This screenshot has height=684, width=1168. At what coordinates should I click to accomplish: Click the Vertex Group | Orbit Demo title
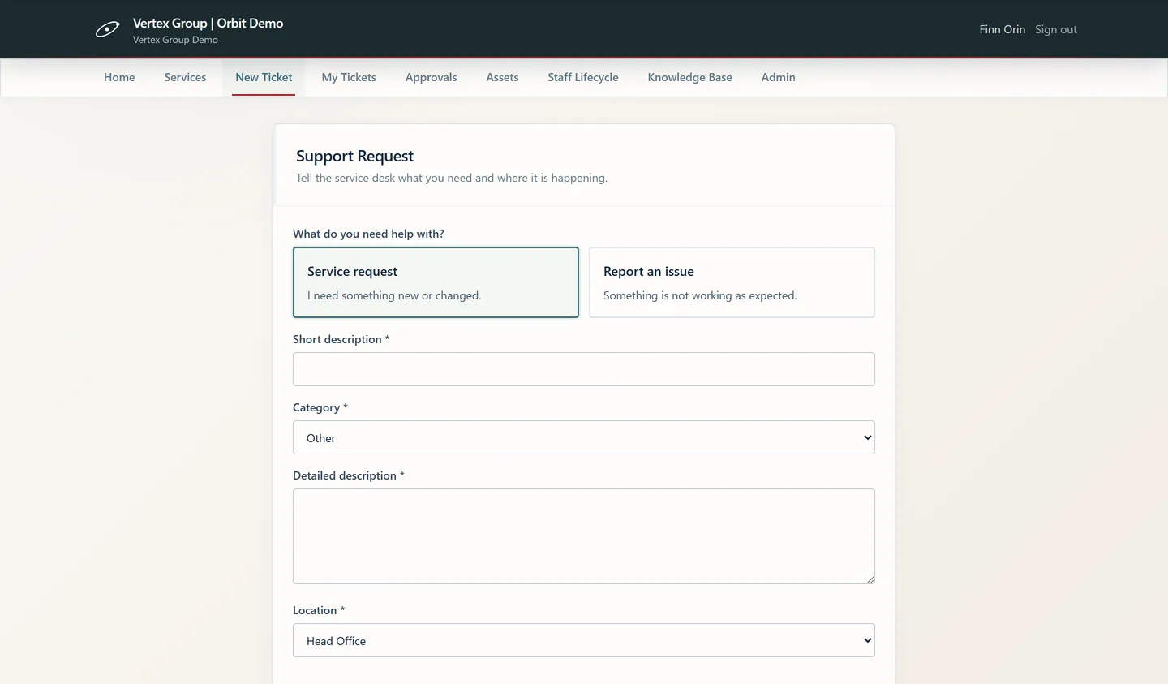(x=208, y=24)
